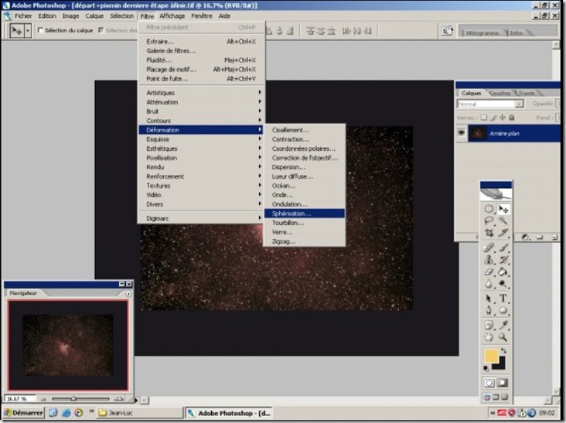Toggle lock position icon in Calques
Viewport: 566px width, 423px height.
pos(503,118)
